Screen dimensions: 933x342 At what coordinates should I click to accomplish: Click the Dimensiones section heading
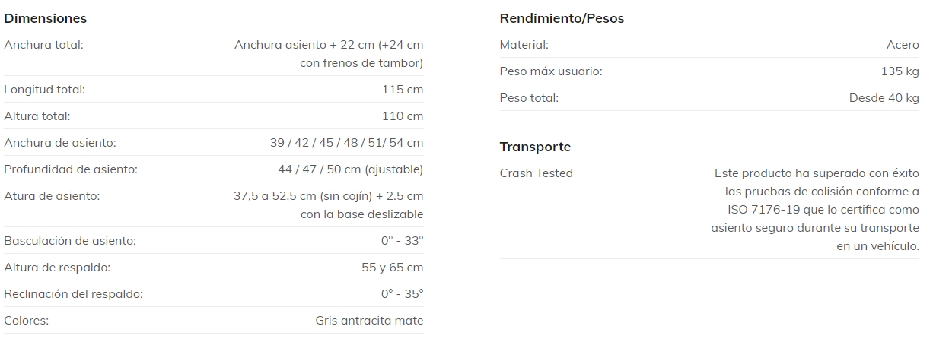coord(46,18)
